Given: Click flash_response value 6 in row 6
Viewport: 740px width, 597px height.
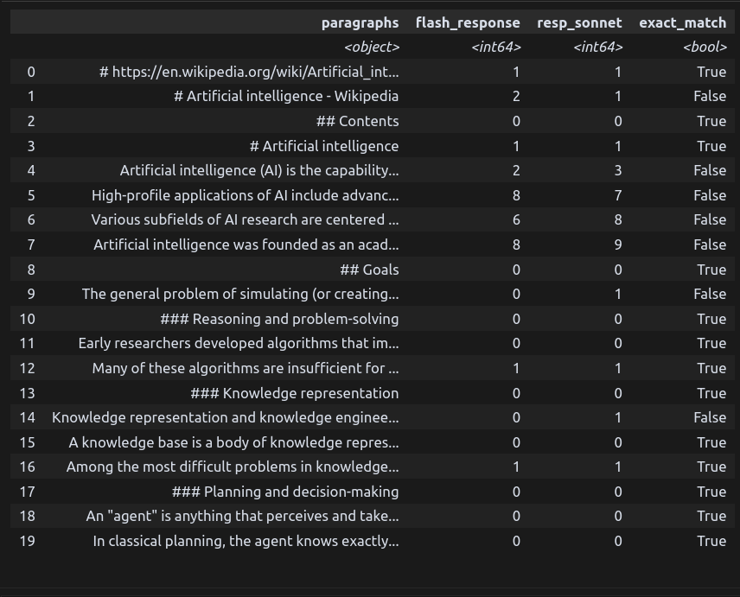Looking at the screenshot, I should coord(516,219).
